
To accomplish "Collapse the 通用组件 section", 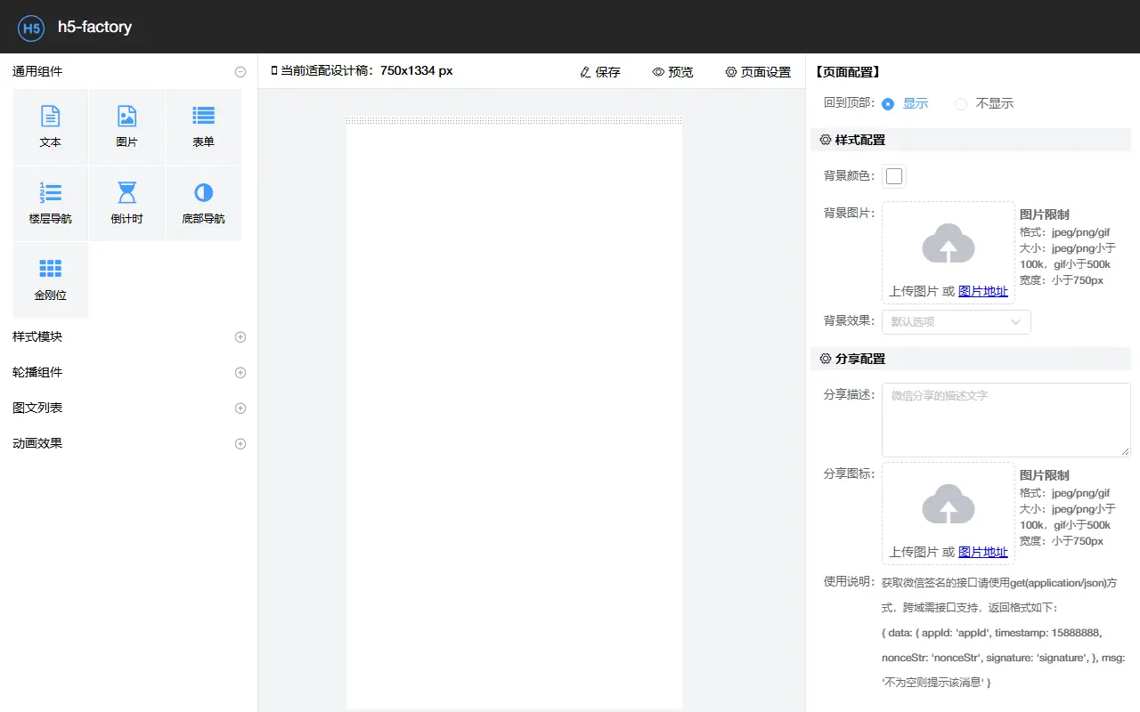I will point(240,72).
